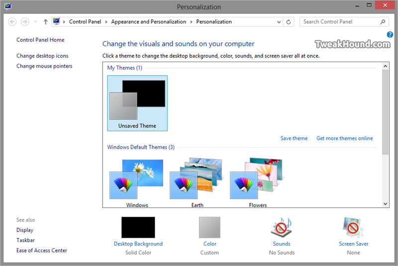Click the Back navigation arrow
This screenshot has height=266, width=398.
click(12, 22)
